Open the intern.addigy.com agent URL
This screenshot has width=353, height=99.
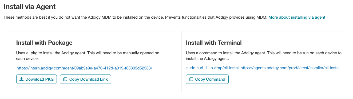coord(84,68)
